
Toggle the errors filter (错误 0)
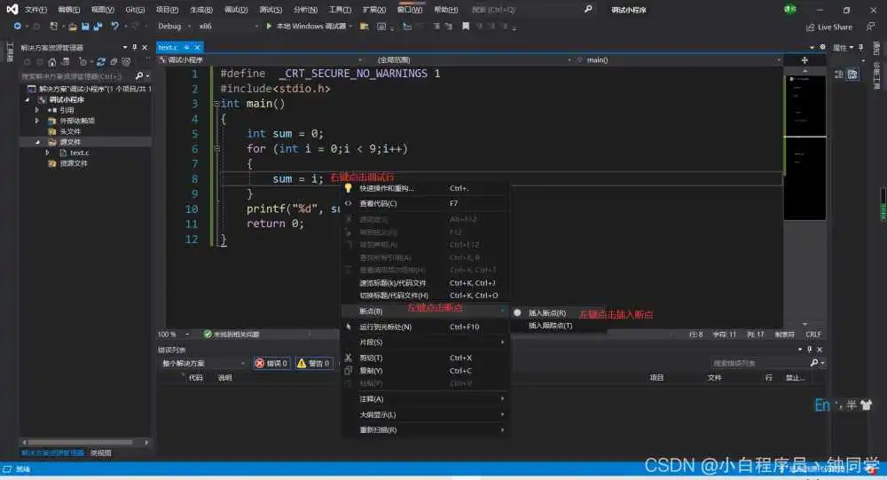[272, 363]
